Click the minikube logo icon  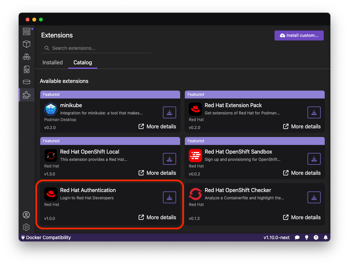[x=51, y=109]
